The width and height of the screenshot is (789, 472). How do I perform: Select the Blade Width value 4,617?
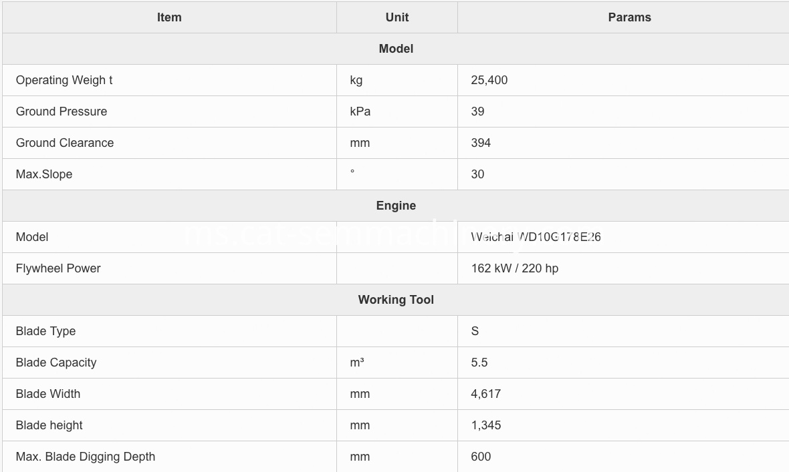[485, 394]
